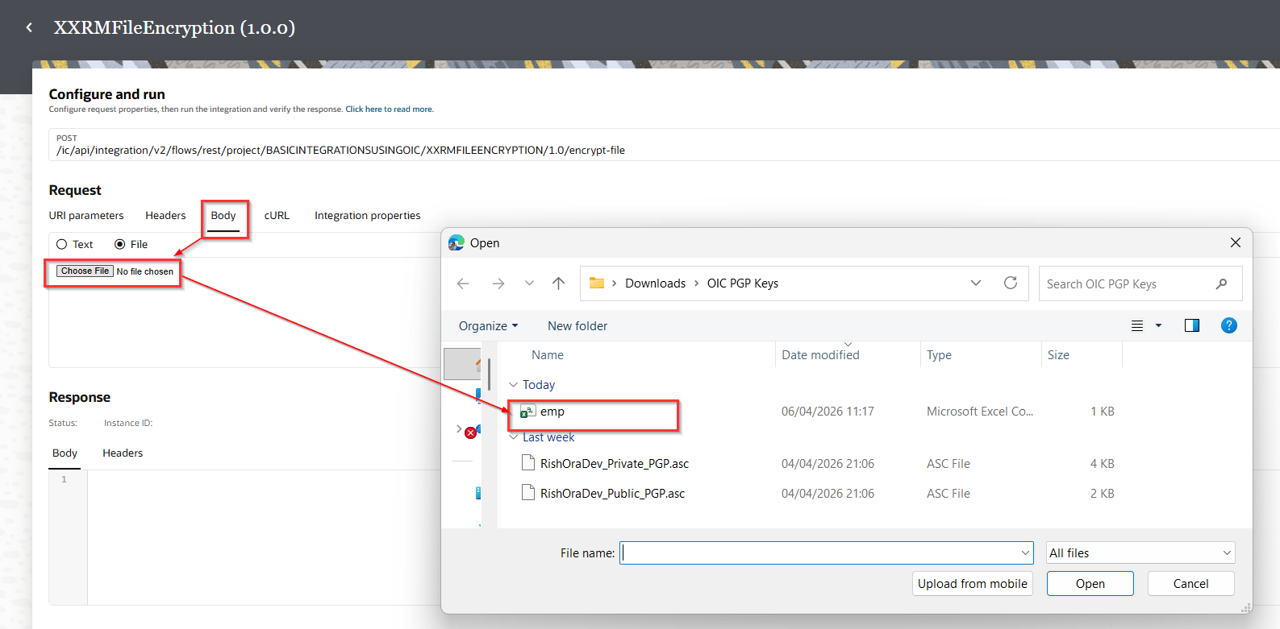Change view layout icon
Image resolution: width=1280 pixels, height=629 pixels.
1137,325
